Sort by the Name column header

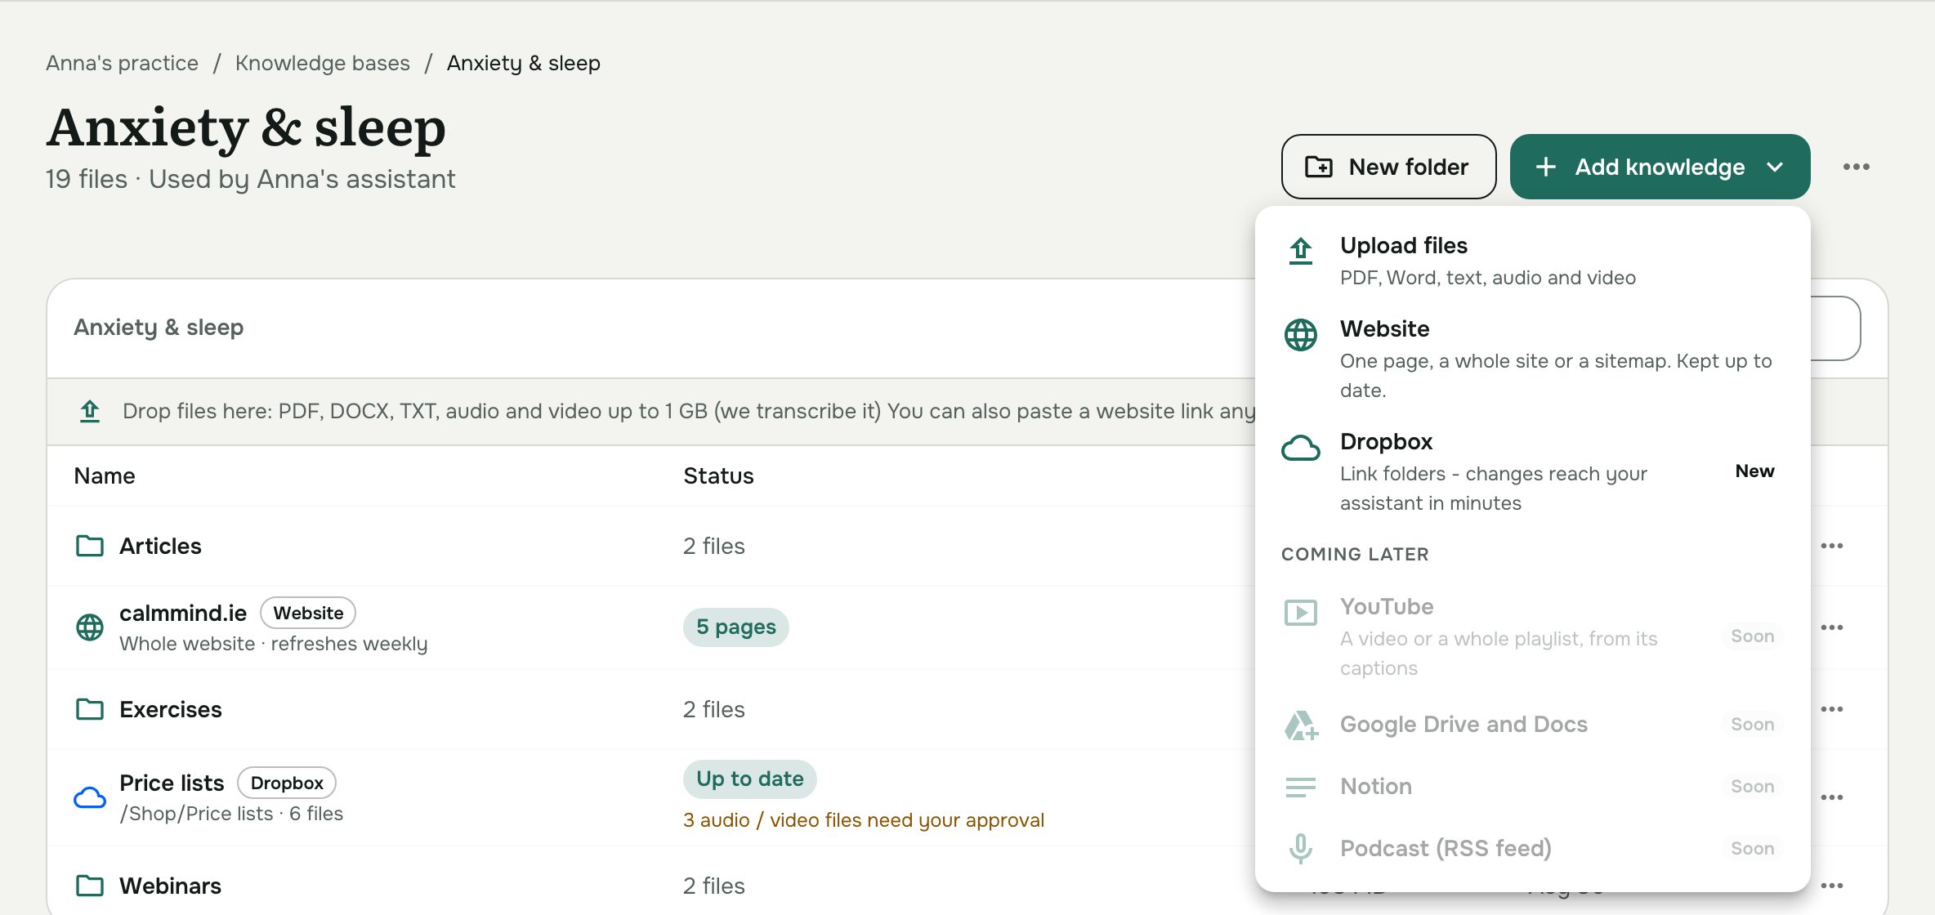[x=105, y=476]
